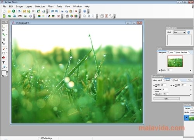Screen dimensions: 194x140
Task: Click the swap colors arrow on the swatch
Action: [x=7, y=72]
